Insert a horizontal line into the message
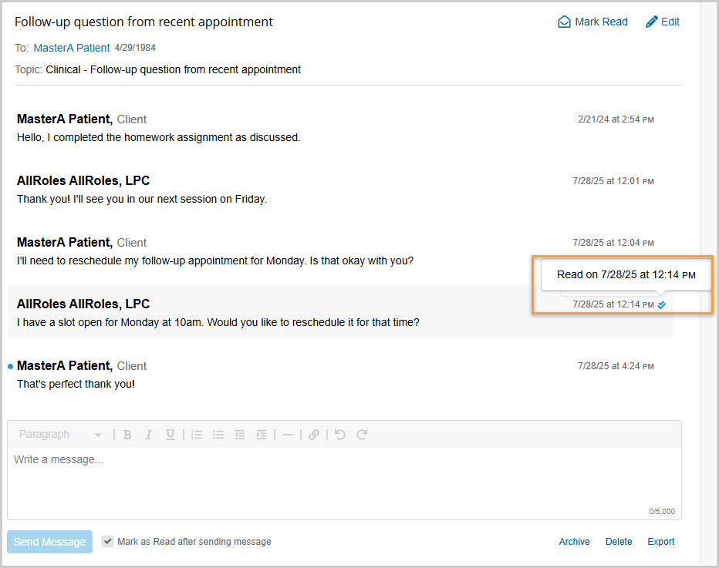This screenshot has width=719, height=568. click(287, 435)
